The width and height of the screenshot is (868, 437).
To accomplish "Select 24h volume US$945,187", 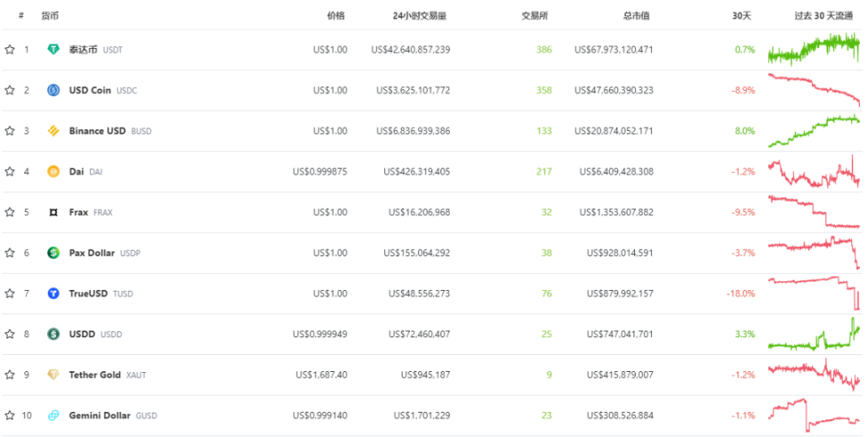I will [426, 375].
